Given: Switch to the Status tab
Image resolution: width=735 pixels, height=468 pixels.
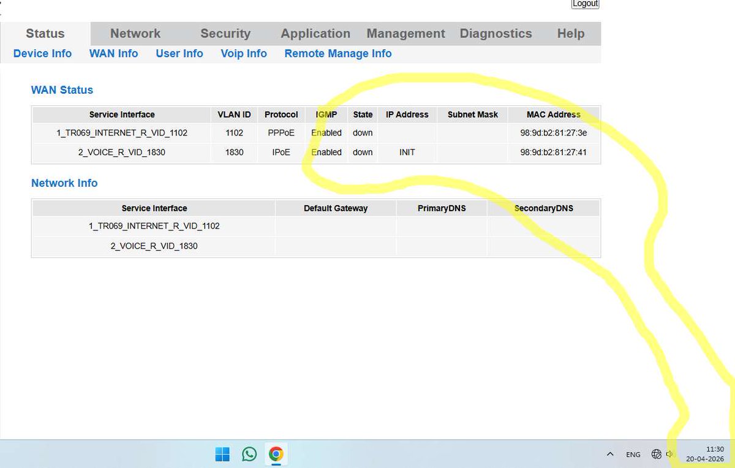Looking at the screenshot, I should coord(45,34).
